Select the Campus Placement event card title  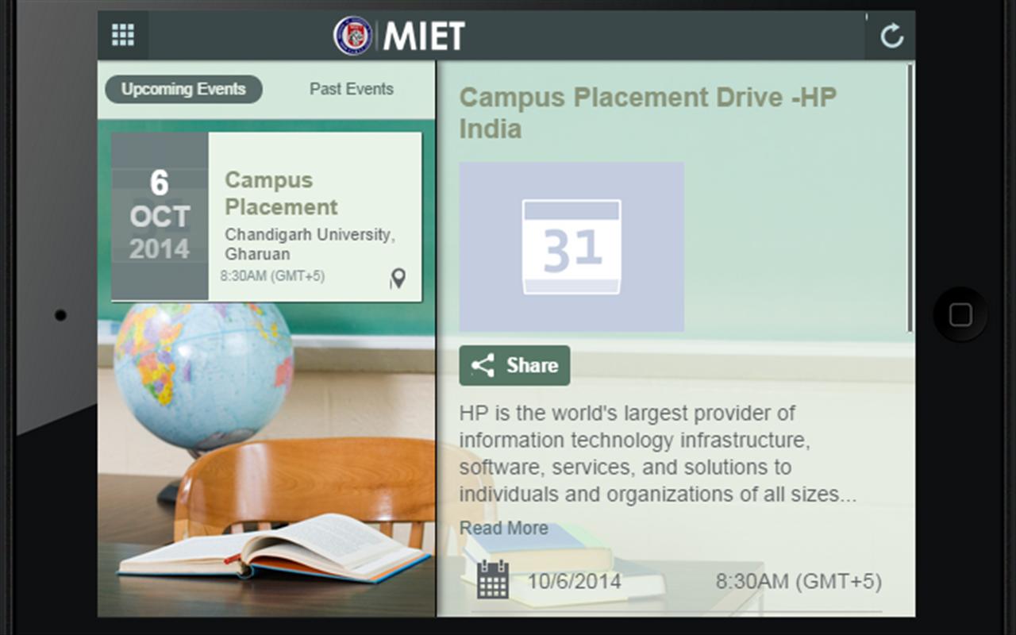[281, 194]
